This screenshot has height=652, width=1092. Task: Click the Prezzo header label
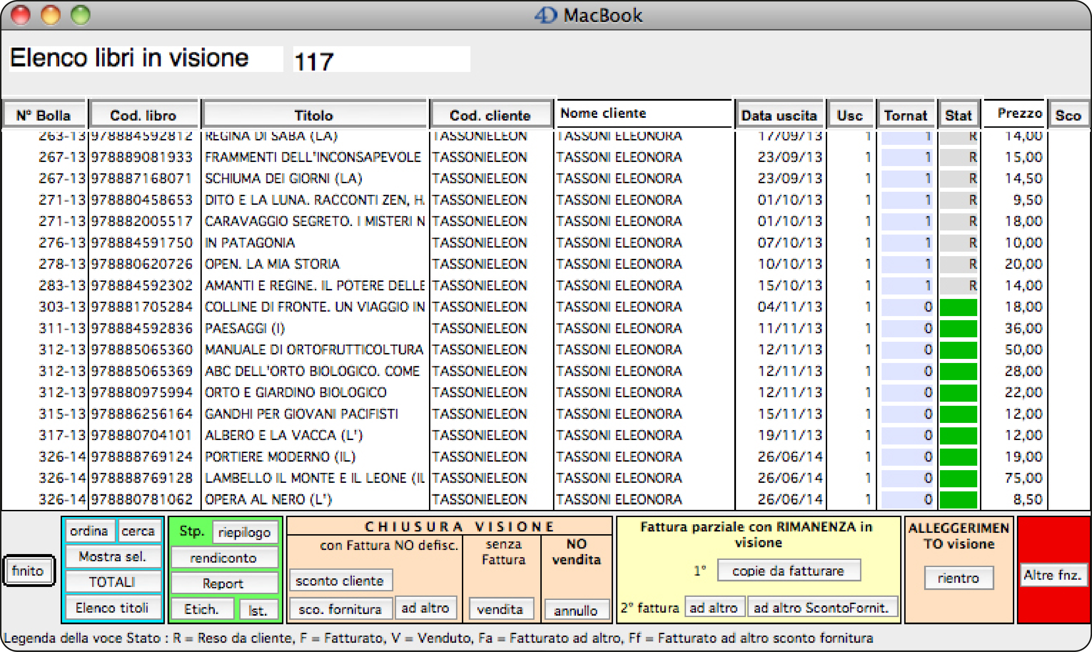coord(1020,113)
